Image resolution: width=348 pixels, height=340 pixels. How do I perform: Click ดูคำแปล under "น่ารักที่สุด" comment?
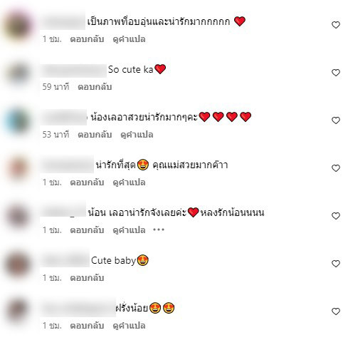[x=129, y=182]
